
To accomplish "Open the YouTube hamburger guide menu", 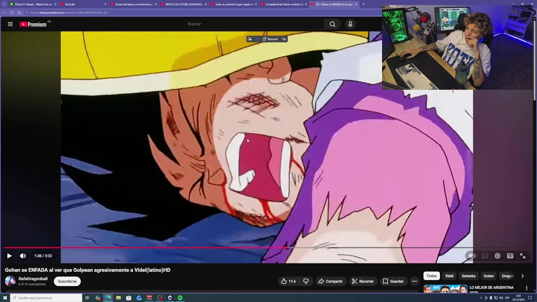I will click(10, 24).
